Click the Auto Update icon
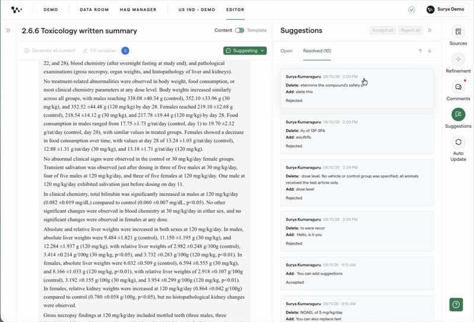This screenshot has width=474, height=322. (x=458, y=142)
